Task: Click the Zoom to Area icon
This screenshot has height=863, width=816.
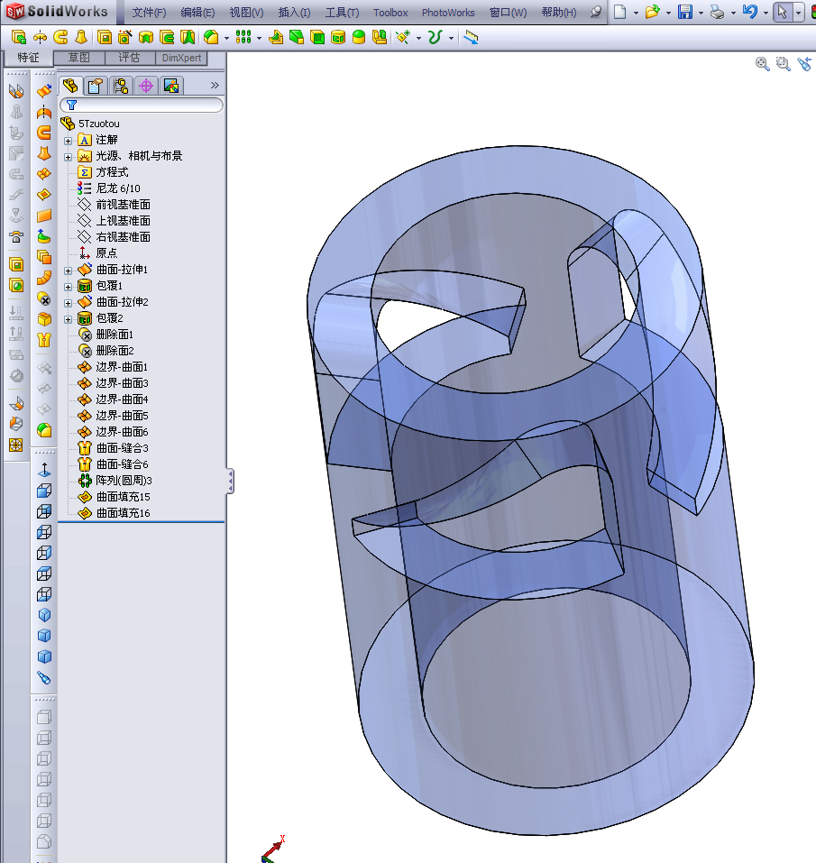Action: 783,64
